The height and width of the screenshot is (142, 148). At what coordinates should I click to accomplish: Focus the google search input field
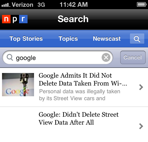(x=58, y=57)
